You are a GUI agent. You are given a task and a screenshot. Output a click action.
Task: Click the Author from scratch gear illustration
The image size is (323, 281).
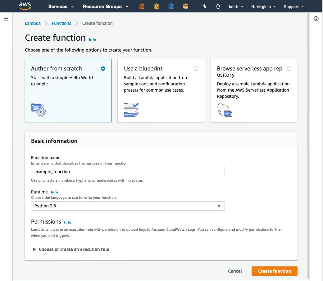[x=38, y=110]
